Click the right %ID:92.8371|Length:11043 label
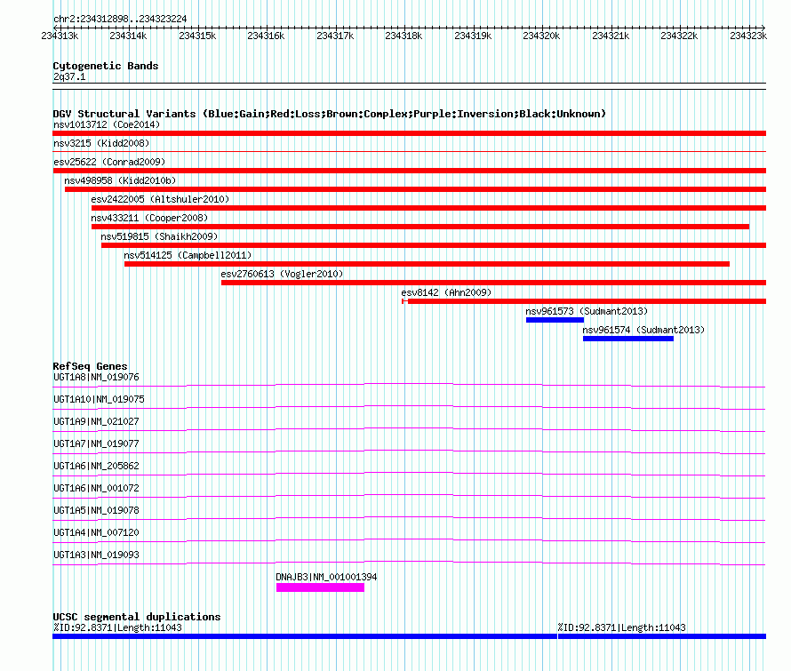The width and height of the screenshot is (791, 671). pyautogui.click(x=621, y=627)
